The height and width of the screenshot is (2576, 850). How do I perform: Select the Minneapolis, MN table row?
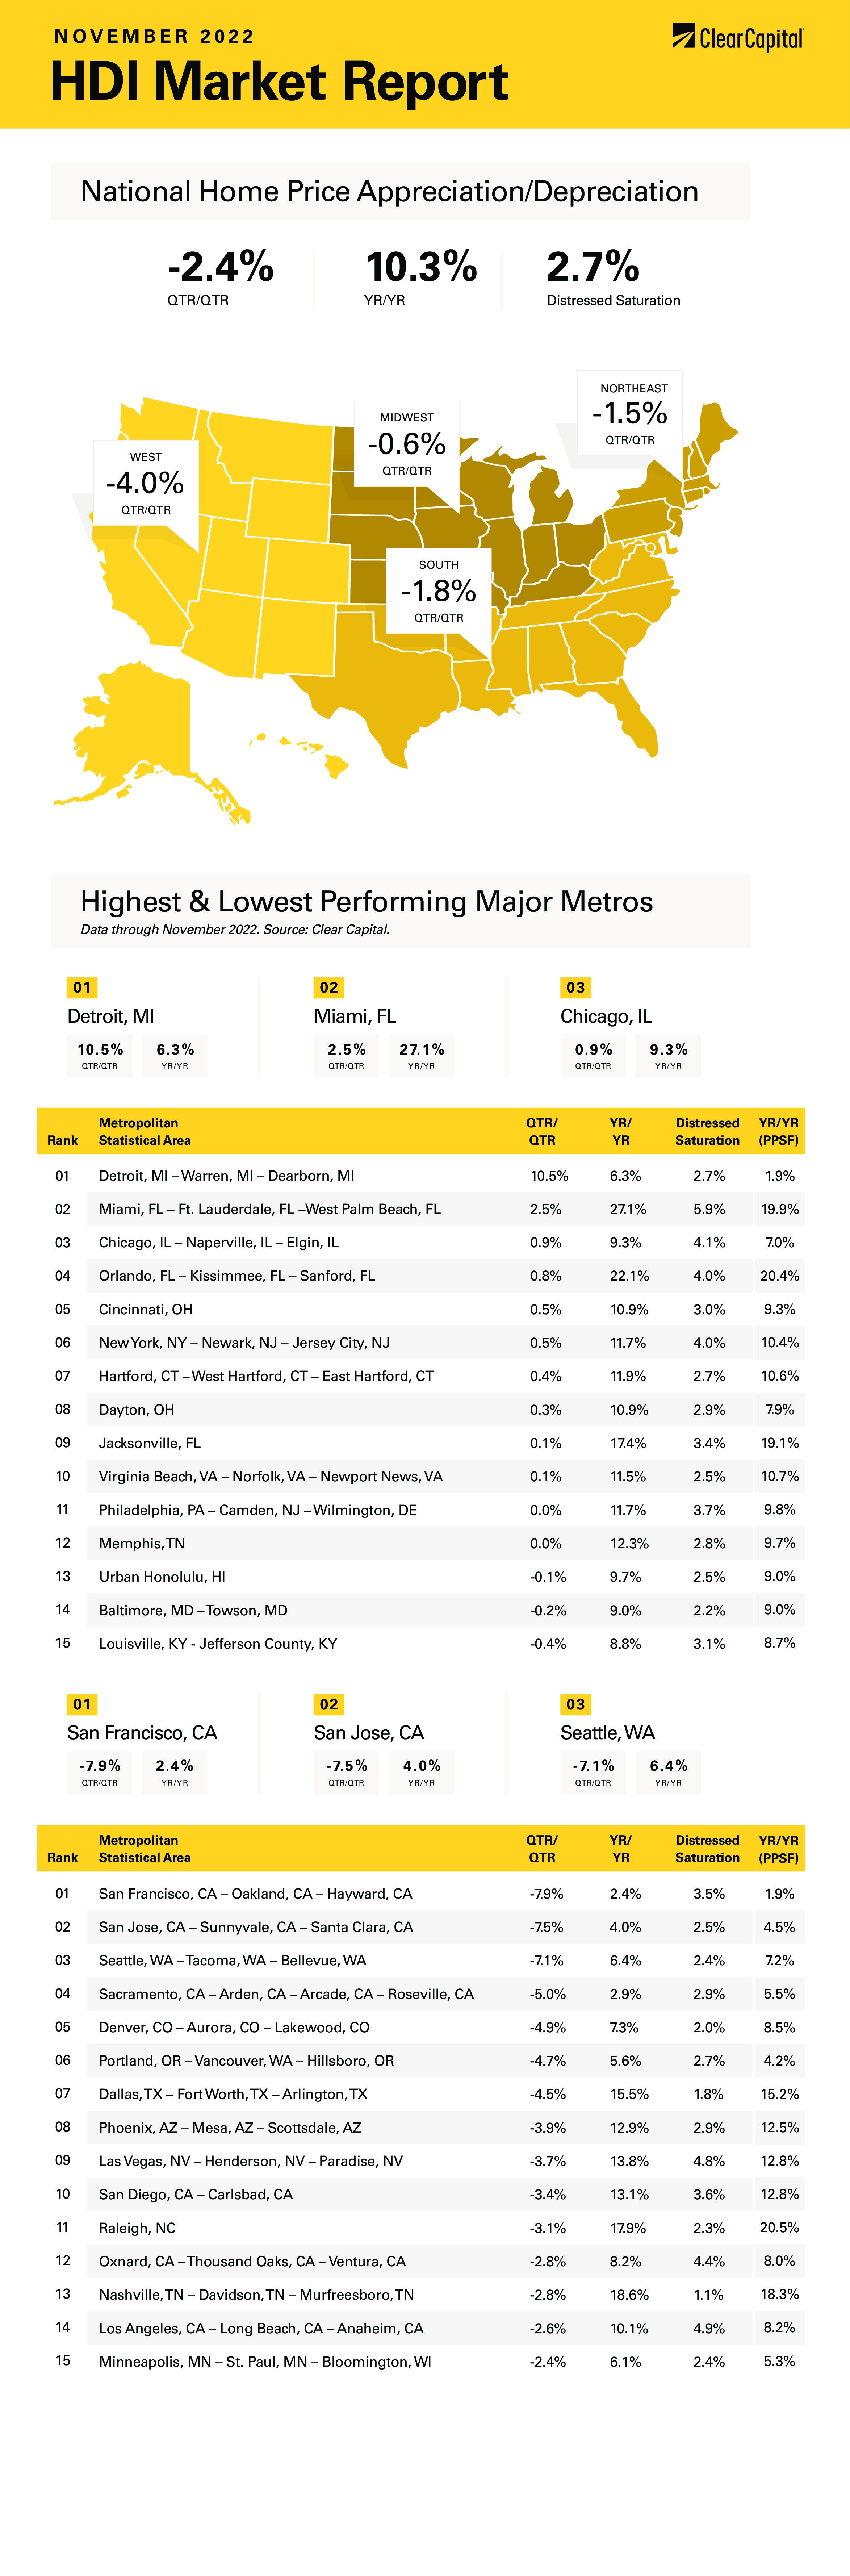tap(421, 2361)
